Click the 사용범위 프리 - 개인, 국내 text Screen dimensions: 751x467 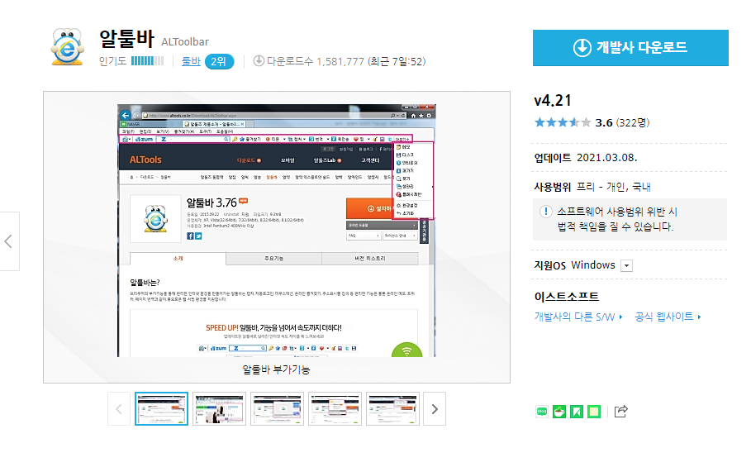click(592, 187)
